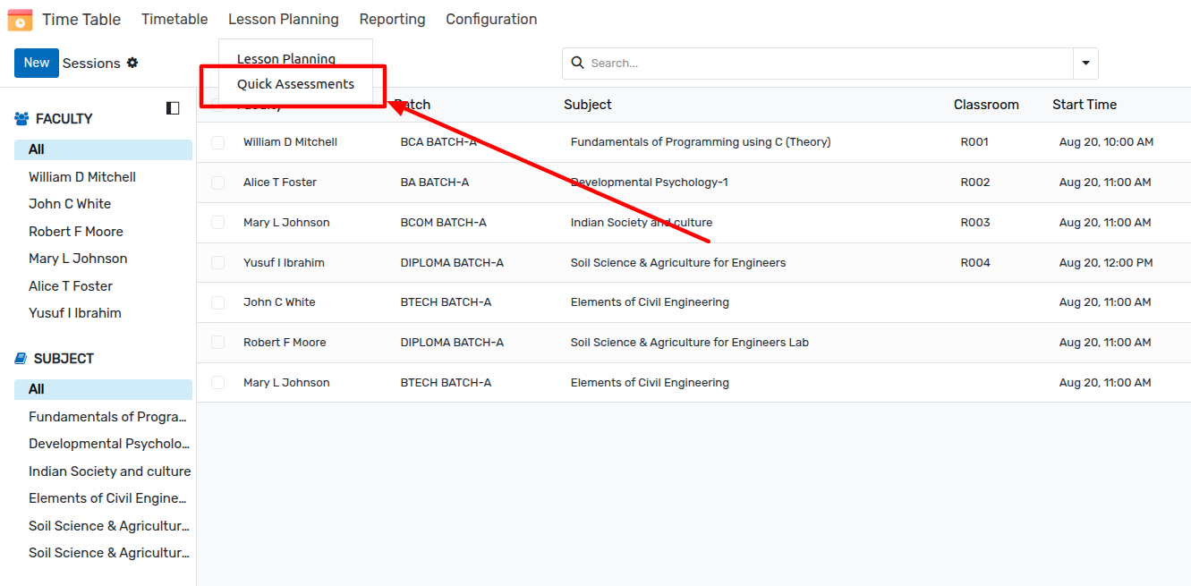Click the search magnifier icon
The height and width of the screenshot is (586, 1191).
(577, 64)
